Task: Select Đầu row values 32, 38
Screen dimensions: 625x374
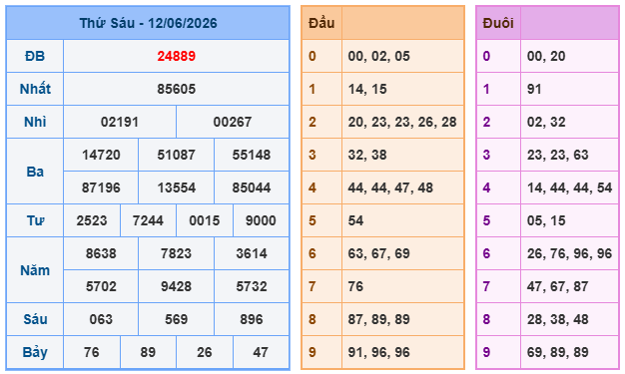Action: pyautogui.click(x=367, y=155)
